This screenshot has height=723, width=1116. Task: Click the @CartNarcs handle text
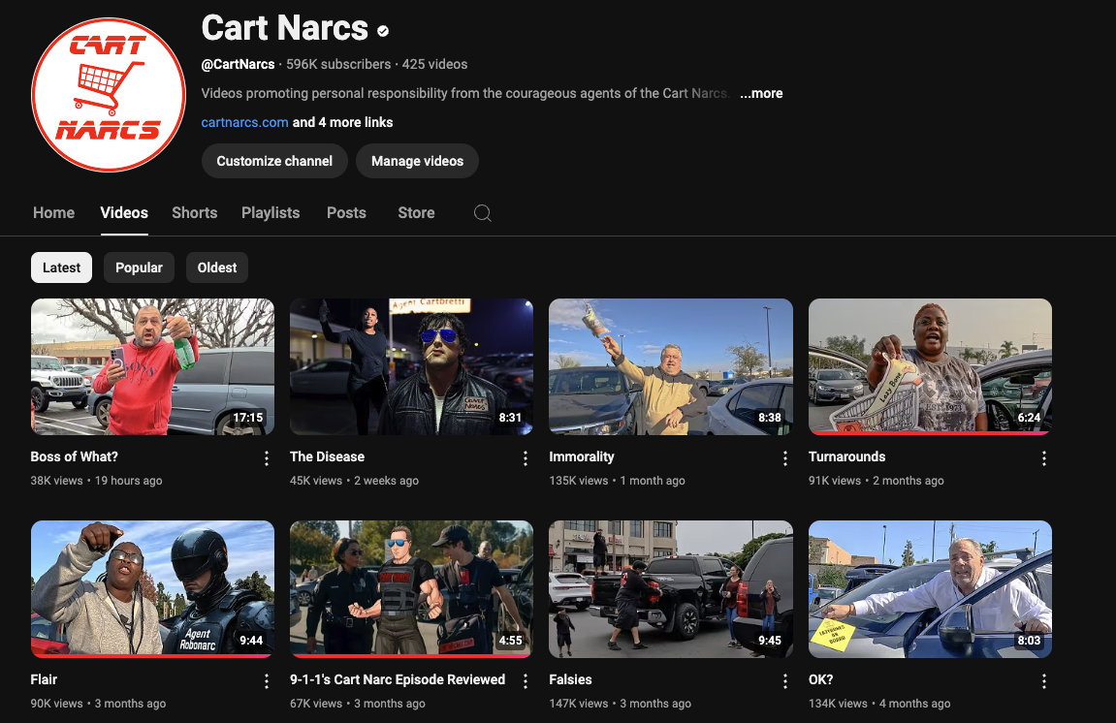click(x=238, y=64)
